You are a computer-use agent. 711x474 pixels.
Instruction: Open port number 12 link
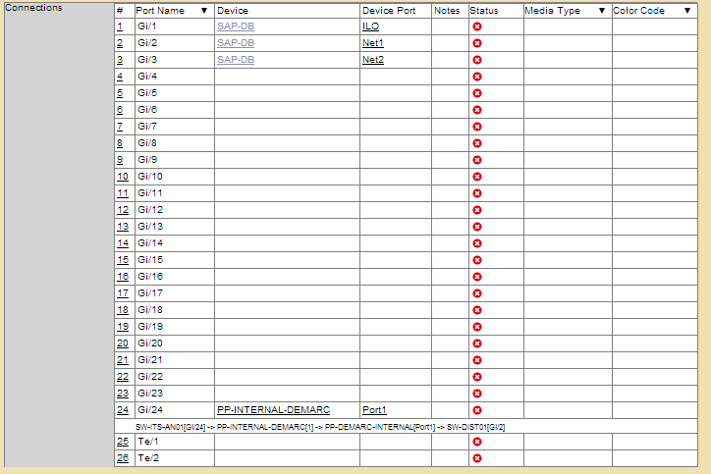(x=123, y=210)
